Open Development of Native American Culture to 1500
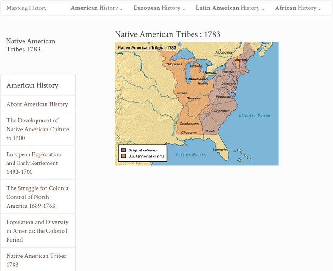Image resolution: width=333 pixels, height=271 pixels. click(x=38, y=129)
